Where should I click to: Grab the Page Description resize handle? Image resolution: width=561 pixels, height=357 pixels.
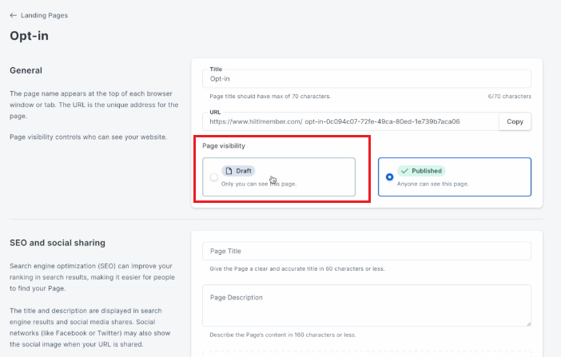[x=528, y=323]
